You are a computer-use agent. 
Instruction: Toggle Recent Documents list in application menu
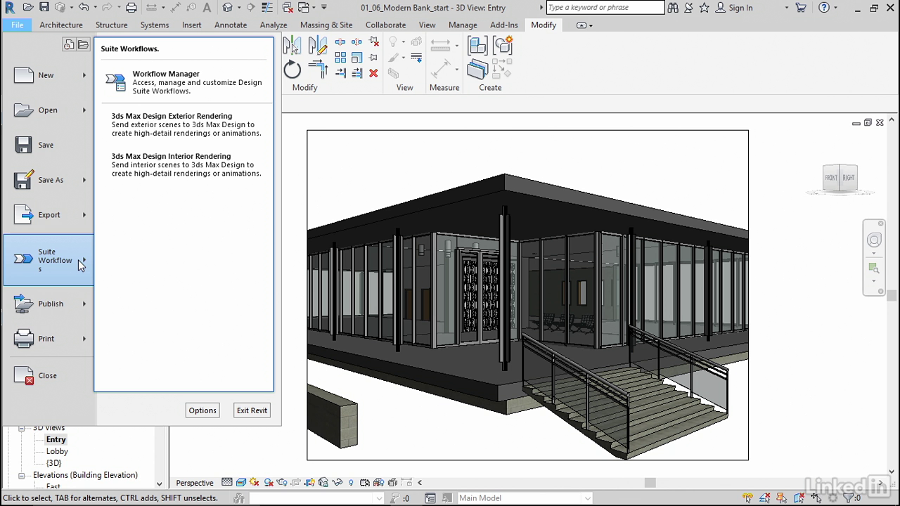tap(69, 45)
